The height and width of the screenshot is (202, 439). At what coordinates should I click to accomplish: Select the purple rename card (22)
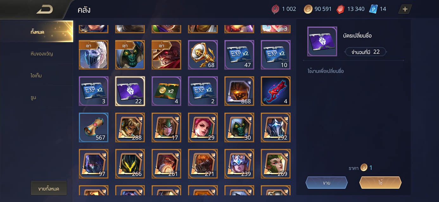coord(130,91)
